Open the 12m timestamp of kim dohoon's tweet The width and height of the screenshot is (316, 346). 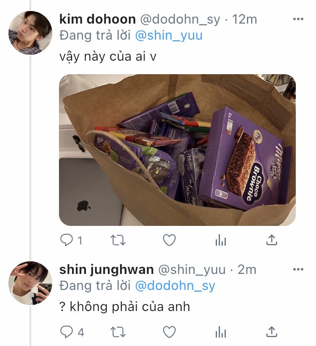click(244, 19)
